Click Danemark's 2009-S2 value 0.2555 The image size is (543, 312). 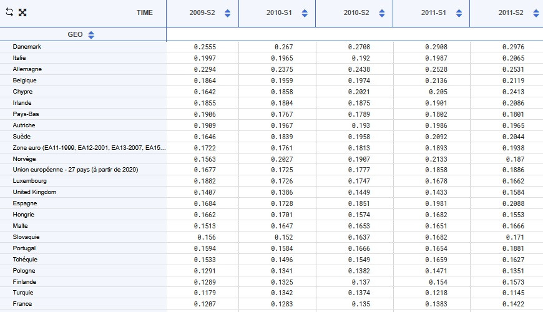(x=205, y=47)
